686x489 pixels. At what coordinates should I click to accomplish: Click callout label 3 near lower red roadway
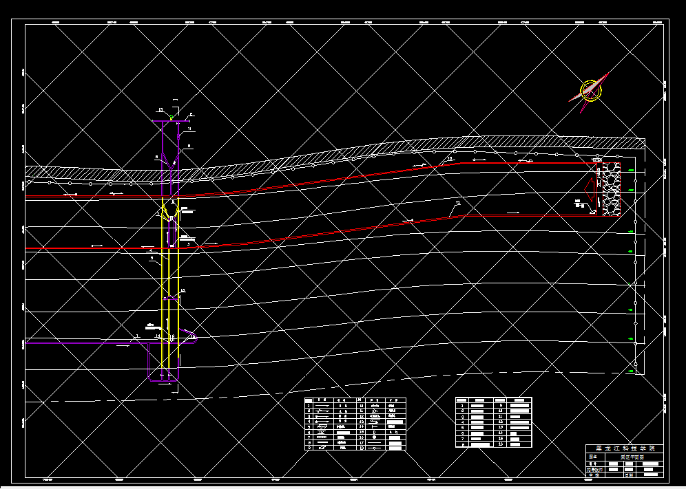(189, 244)
